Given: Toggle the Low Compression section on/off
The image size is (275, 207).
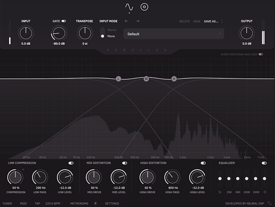Looking at the screenshot, I should pos(71,163).
